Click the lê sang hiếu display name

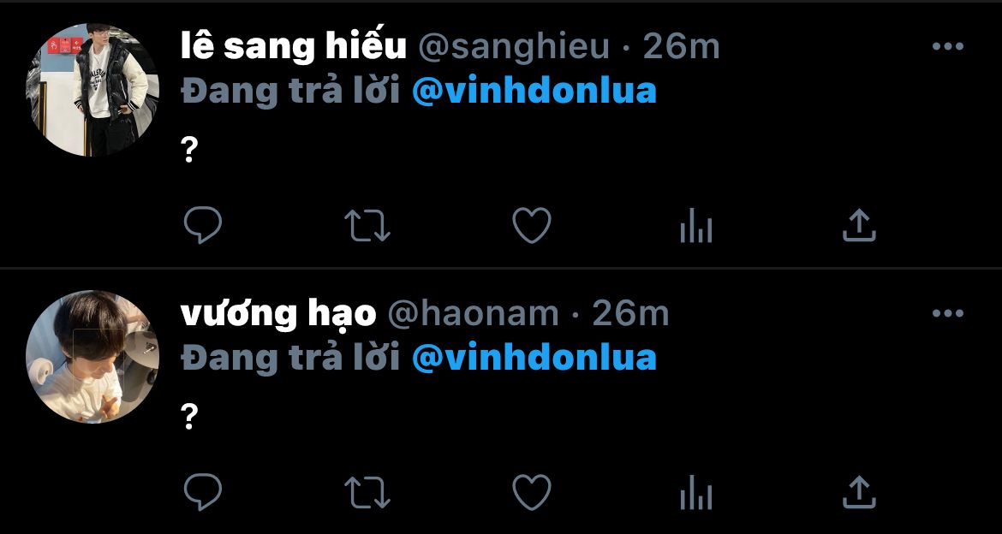point(294,46)
